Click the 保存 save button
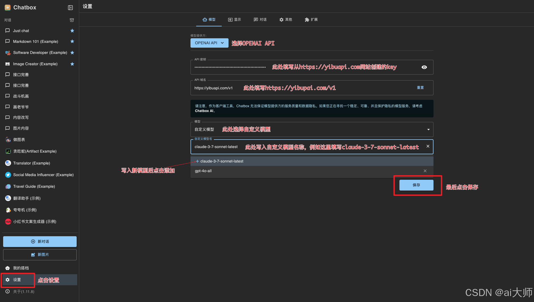Screen dimensions: 534x302 coord(416,185)
